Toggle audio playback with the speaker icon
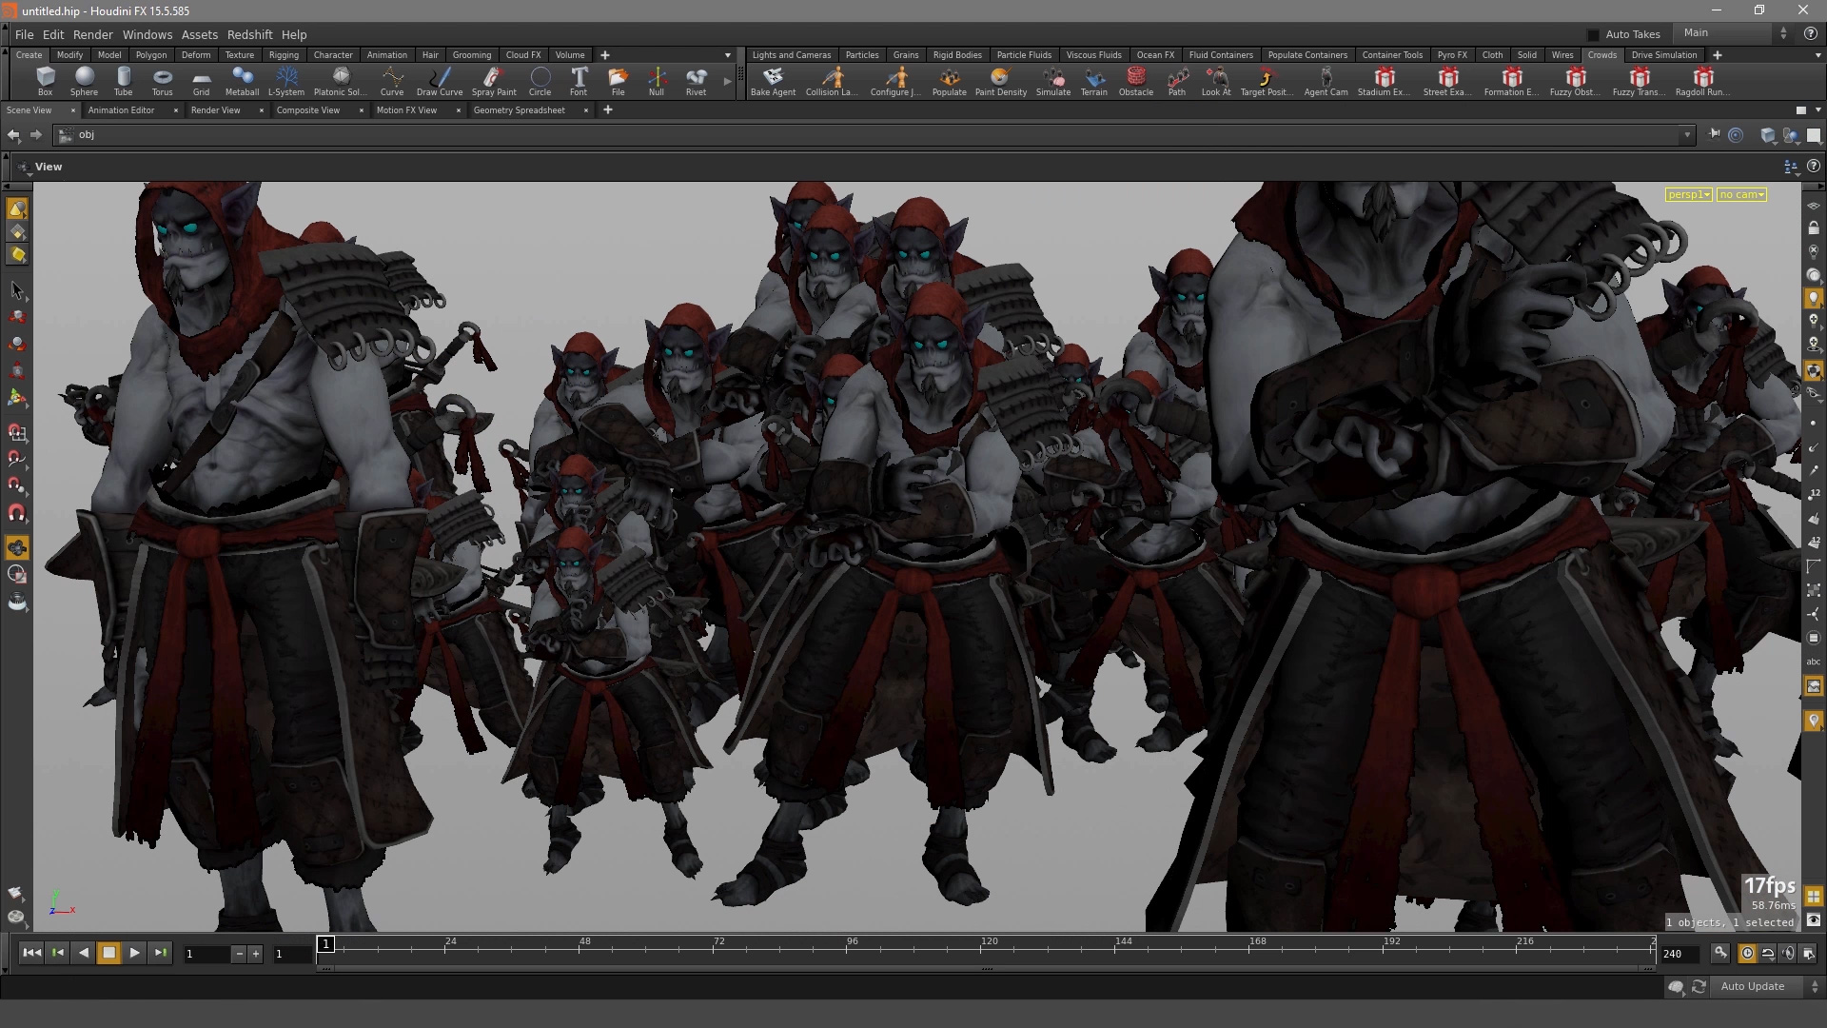 pos(1789,953)
